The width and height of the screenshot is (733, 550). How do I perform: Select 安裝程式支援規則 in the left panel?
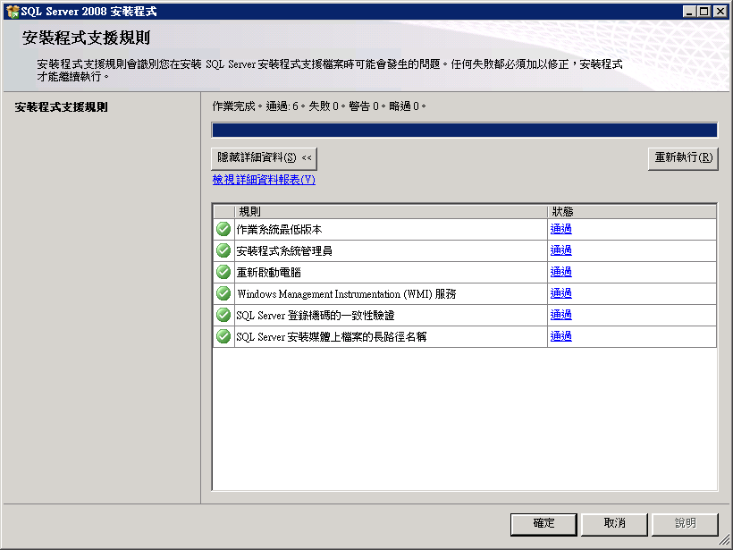coord(62,107)
